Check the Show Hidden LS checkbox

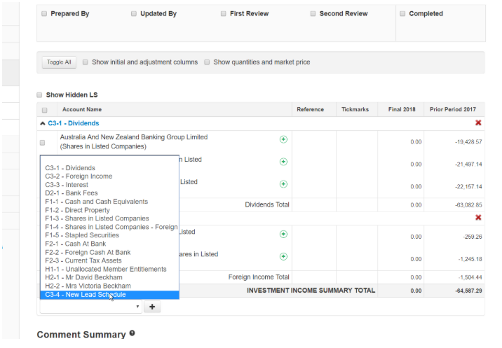pyautogui.click(x=40, y=95)
